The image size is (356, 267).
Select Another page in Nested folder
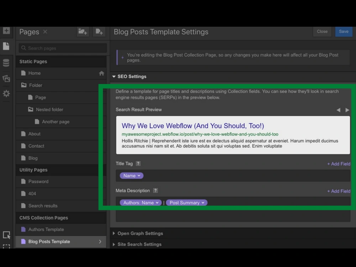61,122
